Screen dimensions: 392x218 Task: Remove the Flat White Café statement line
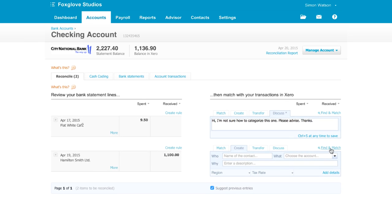(x=55, y=120)
